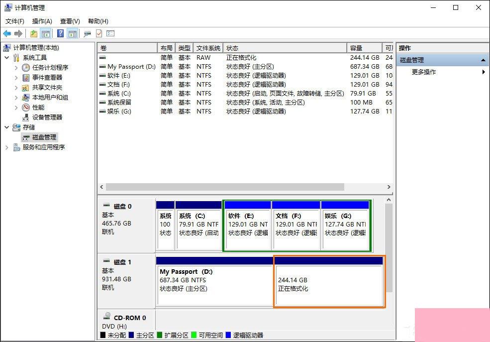Viewport: 490px width, 342px height.
Task: Sort by the 卷 column header
Action: (x=127, y=48)
